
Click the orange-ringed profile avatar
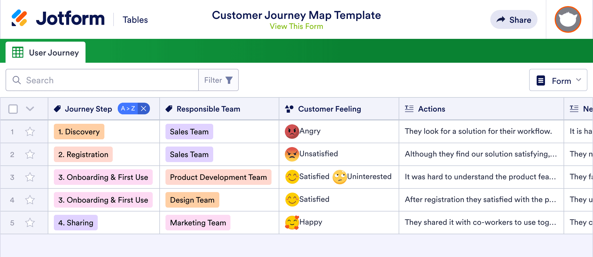pos(568,19)
